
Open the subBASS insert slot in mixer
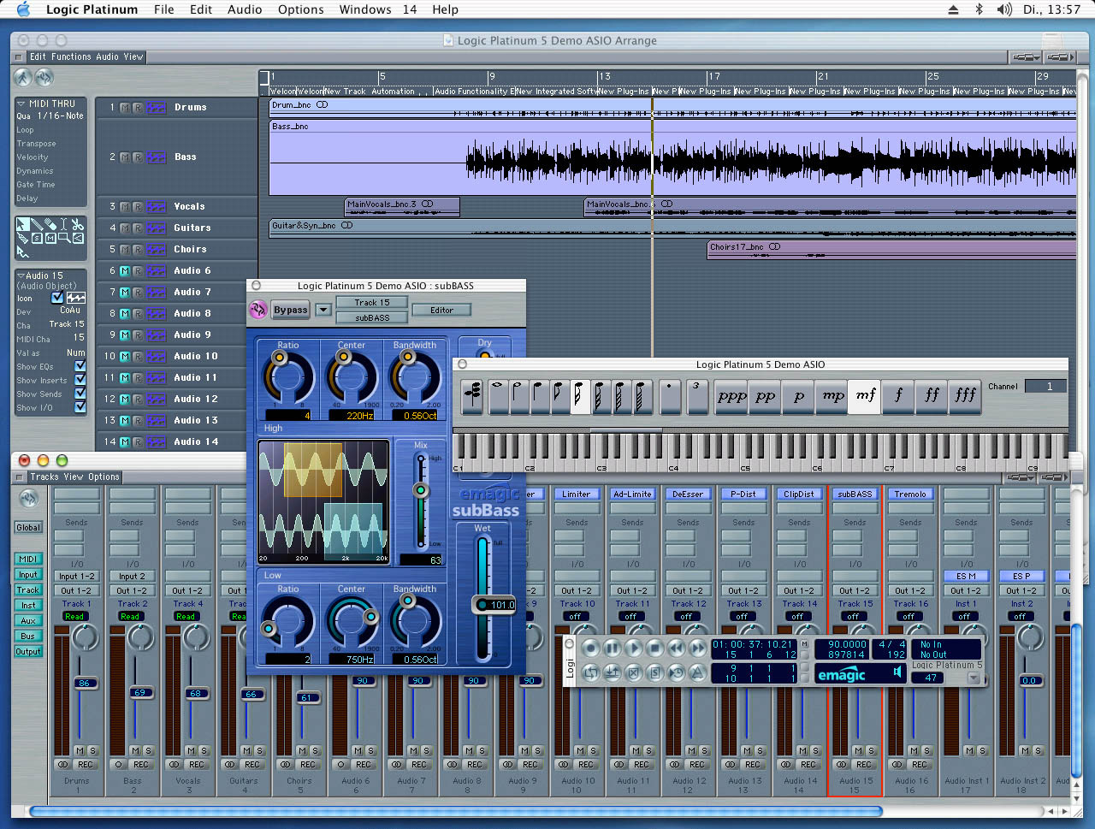pyautogui.click(x=855, y=494)
